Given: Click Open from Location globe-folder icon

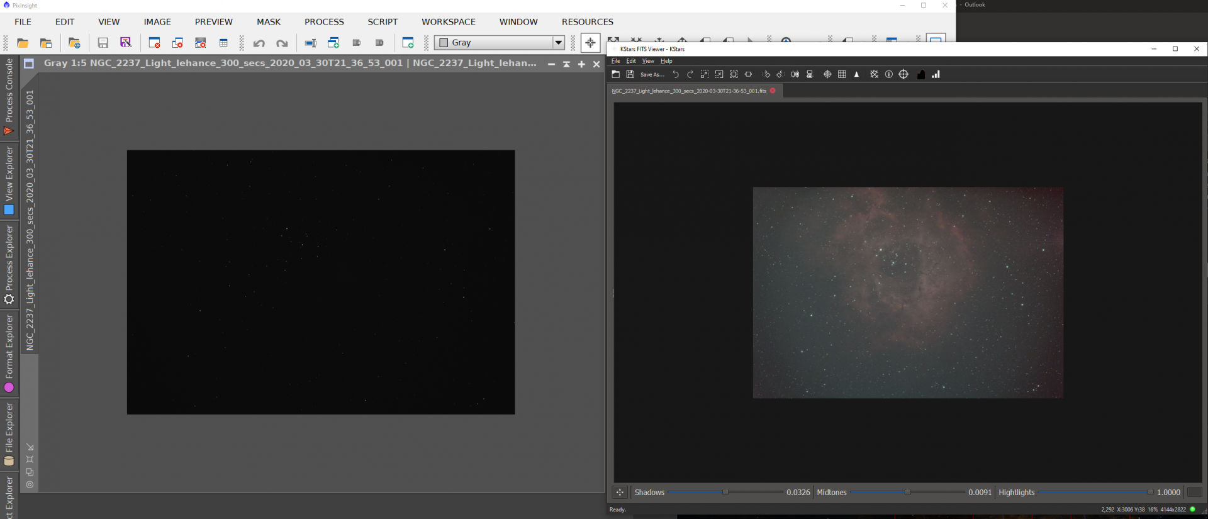Looking at the screenshot, I should tap(74, 43).
